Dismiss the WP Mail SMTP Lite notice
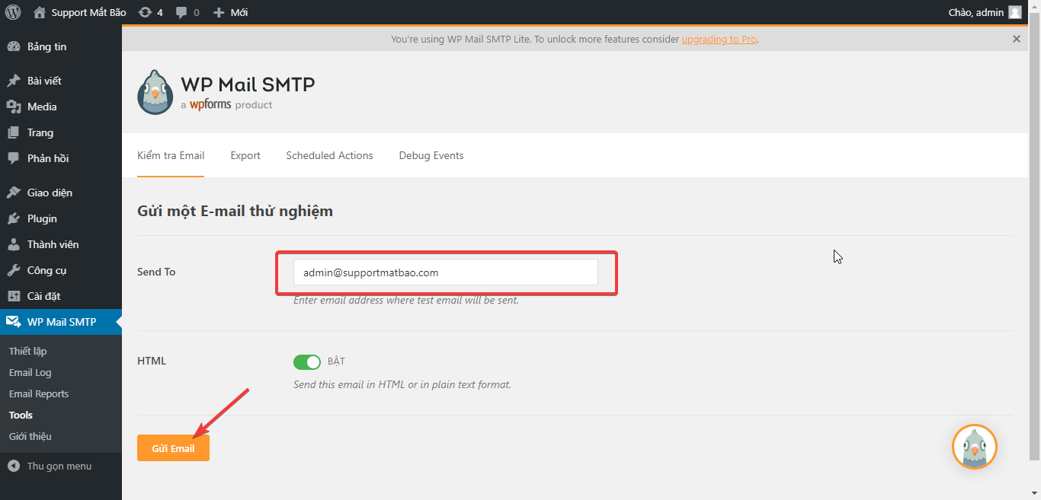Image resolution: width=1041 pixels, height=500 pixels. point(1016,39)
